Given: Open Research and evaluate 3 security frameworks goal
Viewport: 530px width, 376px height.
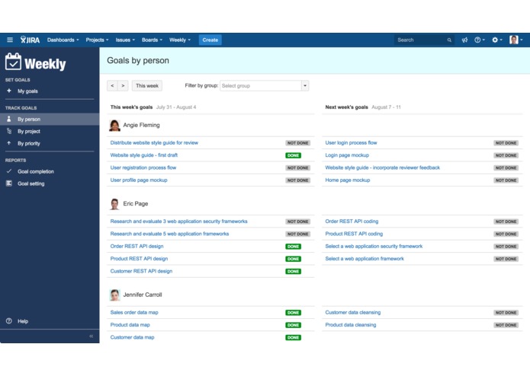Looking at the screenshot, I should click(178, 221).
